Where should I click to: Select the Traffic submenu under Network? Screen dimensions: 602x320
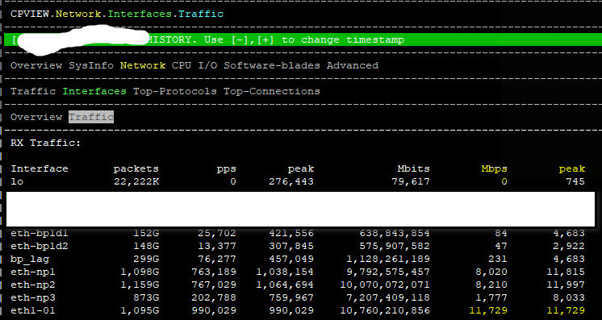tap(33, 91)
